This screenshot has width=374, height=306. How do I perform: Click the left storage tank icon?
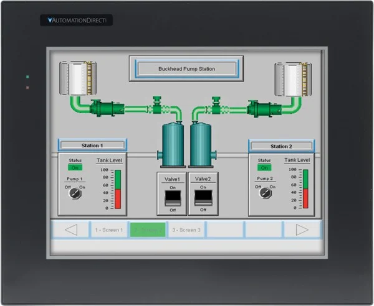[x=78, y=78]
